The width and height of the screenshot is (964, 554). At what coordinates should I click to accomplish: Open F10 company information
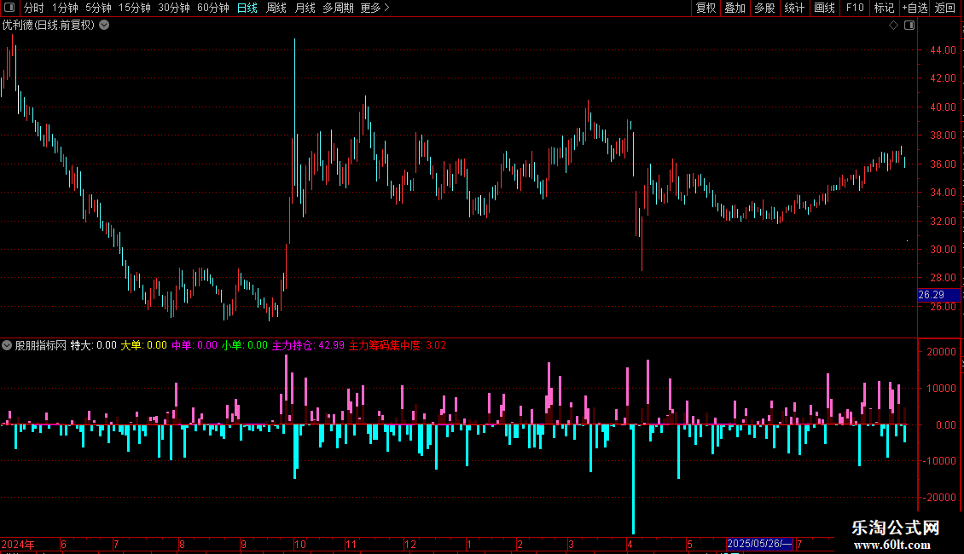(x=855, y=8)
